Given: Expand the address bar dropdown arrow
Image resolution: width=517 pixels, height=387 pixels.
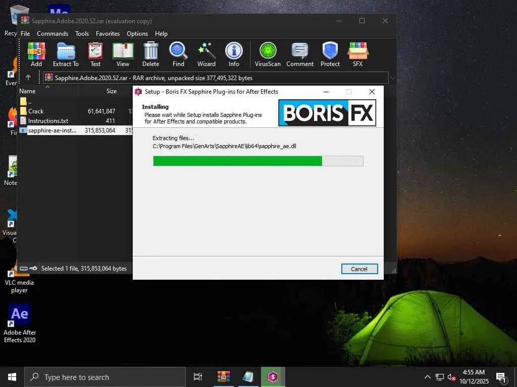Looking at the screenshot, I should pyautogui.click(x=392, y=78).
